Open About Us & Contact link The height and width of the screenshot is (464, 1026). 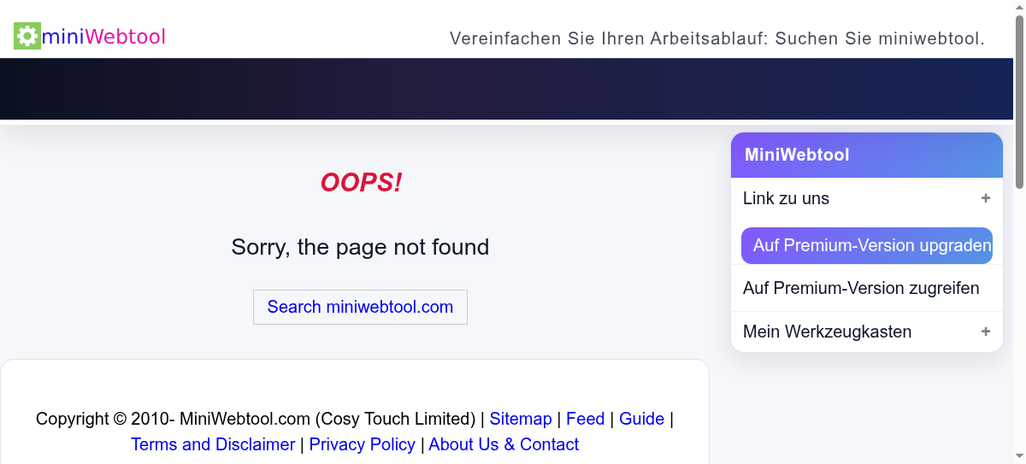point(504,444)
